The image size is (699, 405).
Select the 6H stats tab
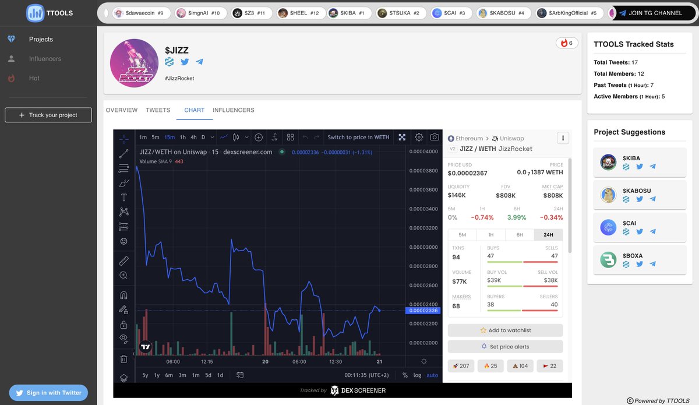[520, 235]
